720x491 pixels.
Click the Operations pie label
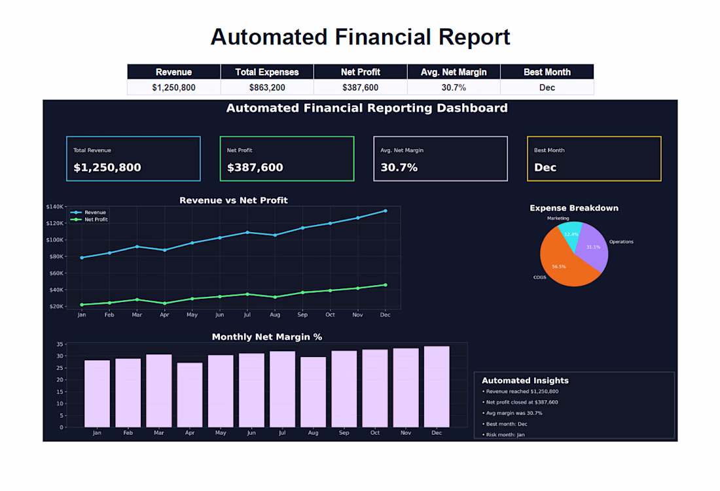[621, 242]
